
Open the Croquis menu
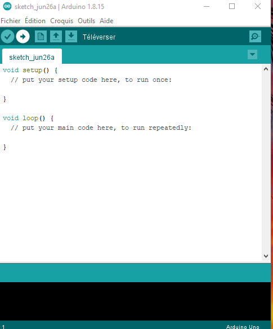pyautogui.click(x=61, y=21)
